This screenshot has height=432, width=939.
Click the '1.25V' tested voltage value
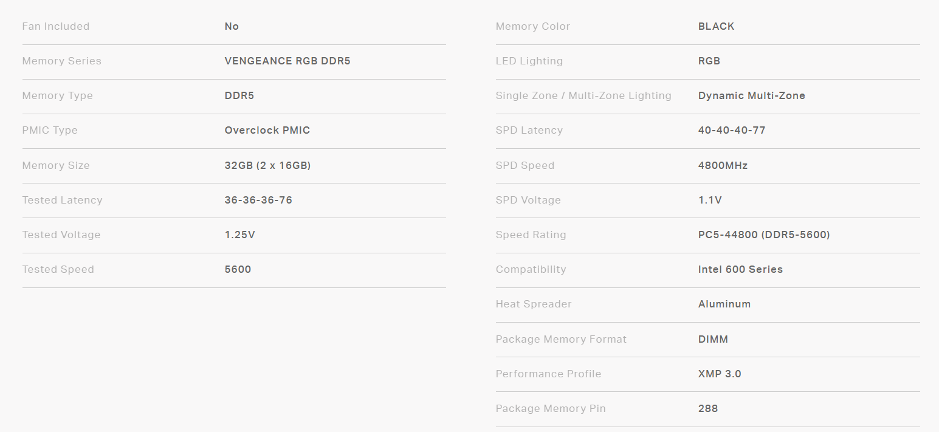240,235
